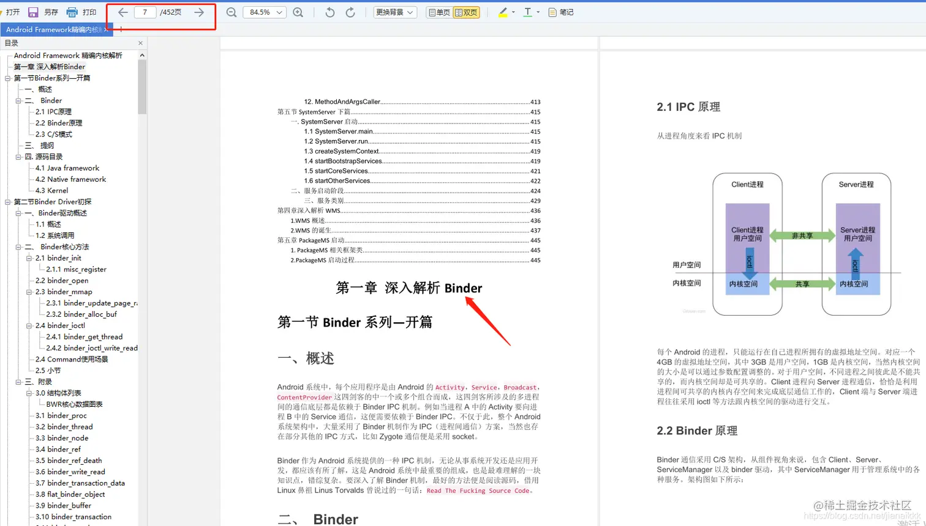The image size is (926, 526).
Task: Select 2.3 C/S模式 outline entry
Action: click(54, 135)
